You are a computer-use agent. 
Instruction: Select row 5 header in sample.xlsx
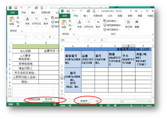click(62, 78)
